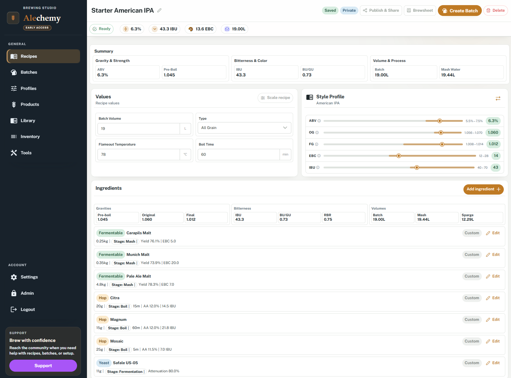This screenshot has height=378, width=511.
Task: Click the Private visibility badge
Action: pos(349,10)
